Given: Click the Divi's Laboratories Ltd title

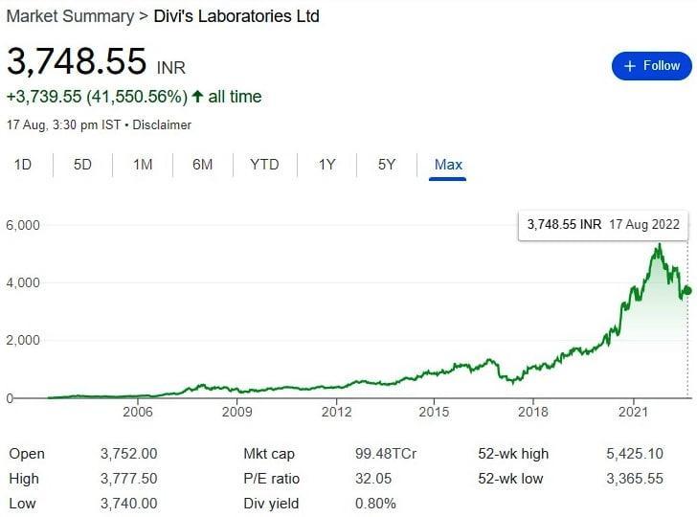Looking at the screenshot, I should point(236,16).
